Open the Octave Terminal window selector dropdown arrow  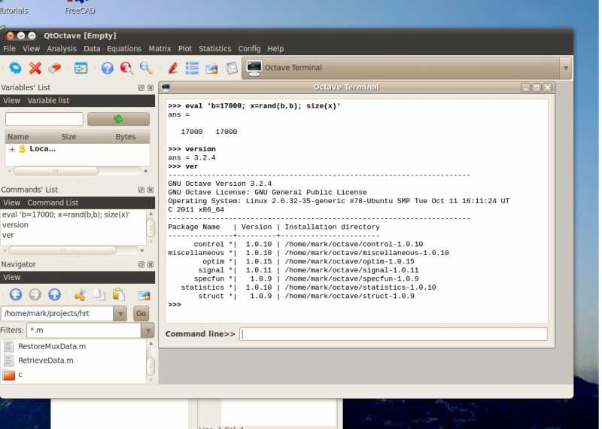click(x=566, y=68)
